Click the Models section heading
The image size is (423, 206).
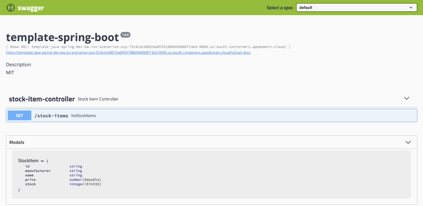(17, 142)
